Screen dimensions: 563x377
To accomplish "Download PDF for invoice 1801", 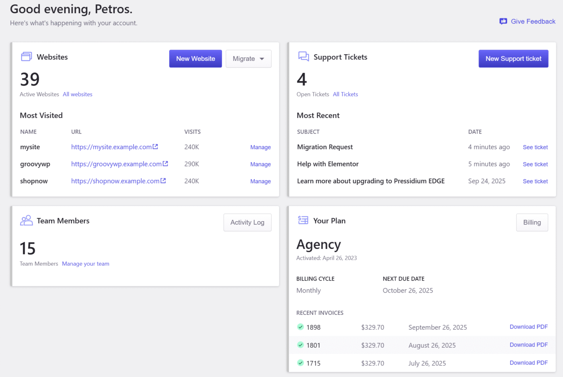I will pos(529,345).
